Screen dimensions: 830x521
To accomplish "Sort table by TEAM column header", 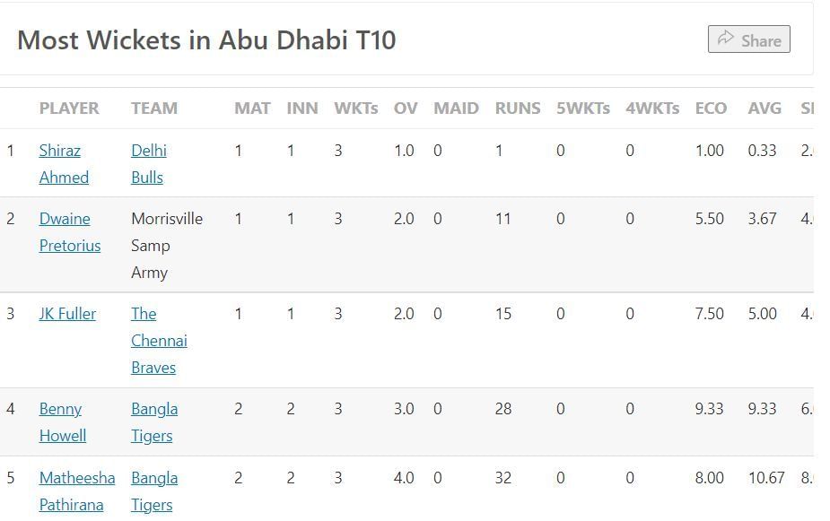I will [x=154, y=109].
